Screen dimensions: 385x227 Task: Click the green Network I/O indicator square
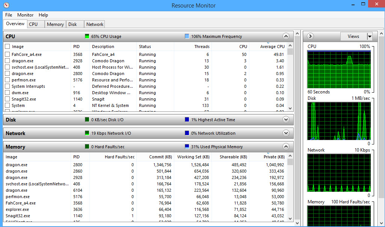[87, 133]
